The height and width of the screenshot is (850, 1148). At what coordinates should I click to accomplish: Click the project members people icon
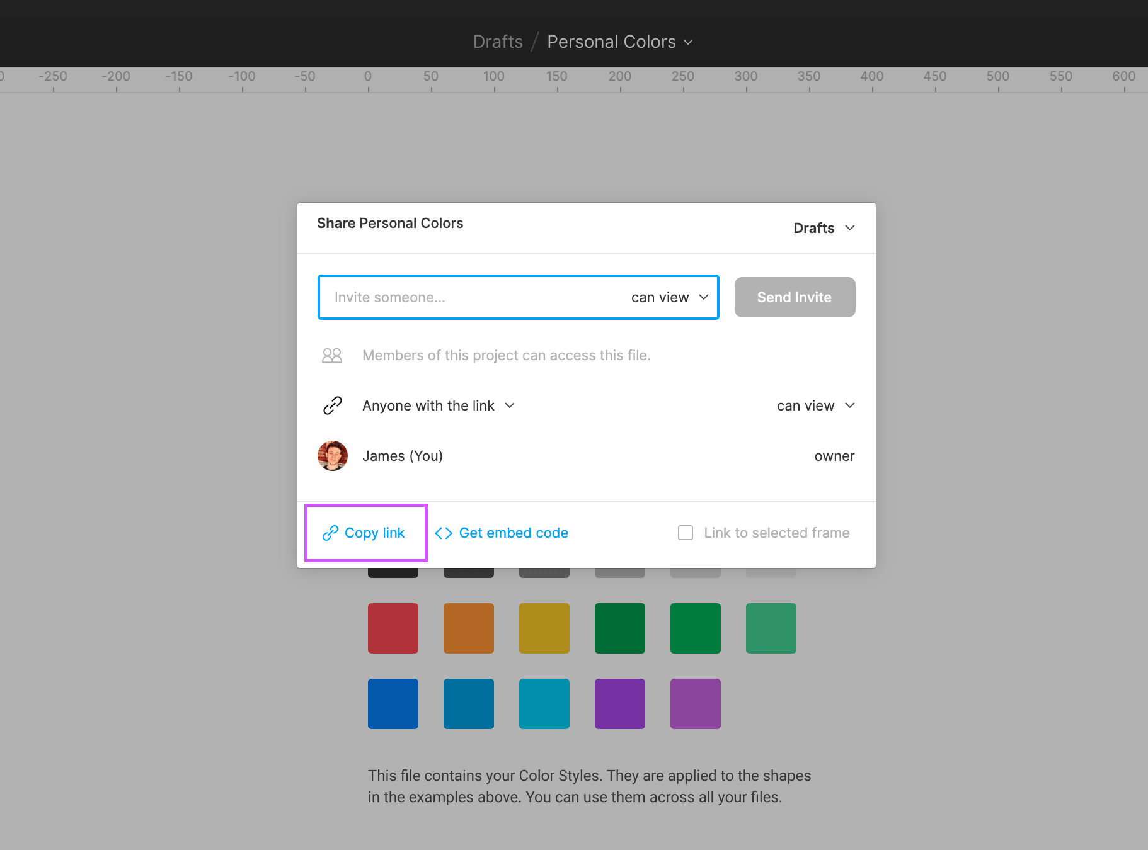[332, 356]
